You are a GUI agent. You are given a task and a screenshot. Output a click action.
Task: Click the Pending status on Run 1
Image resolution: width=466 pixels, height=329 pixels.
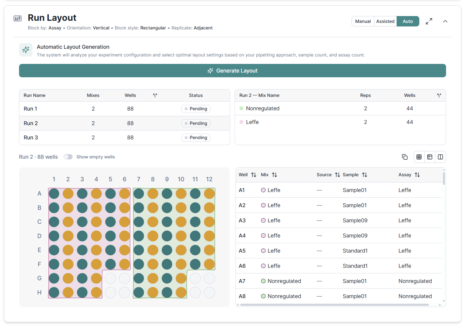point(196,109)
